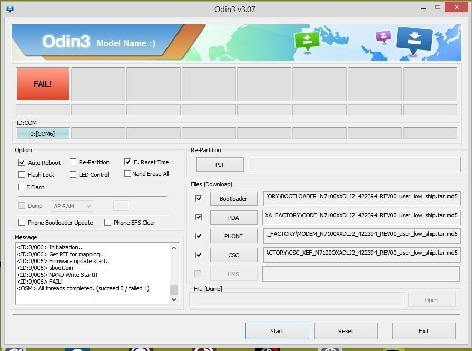Check Phone Bootloader Update
Screen dimensions: 472x351
[x=22, y=222]
